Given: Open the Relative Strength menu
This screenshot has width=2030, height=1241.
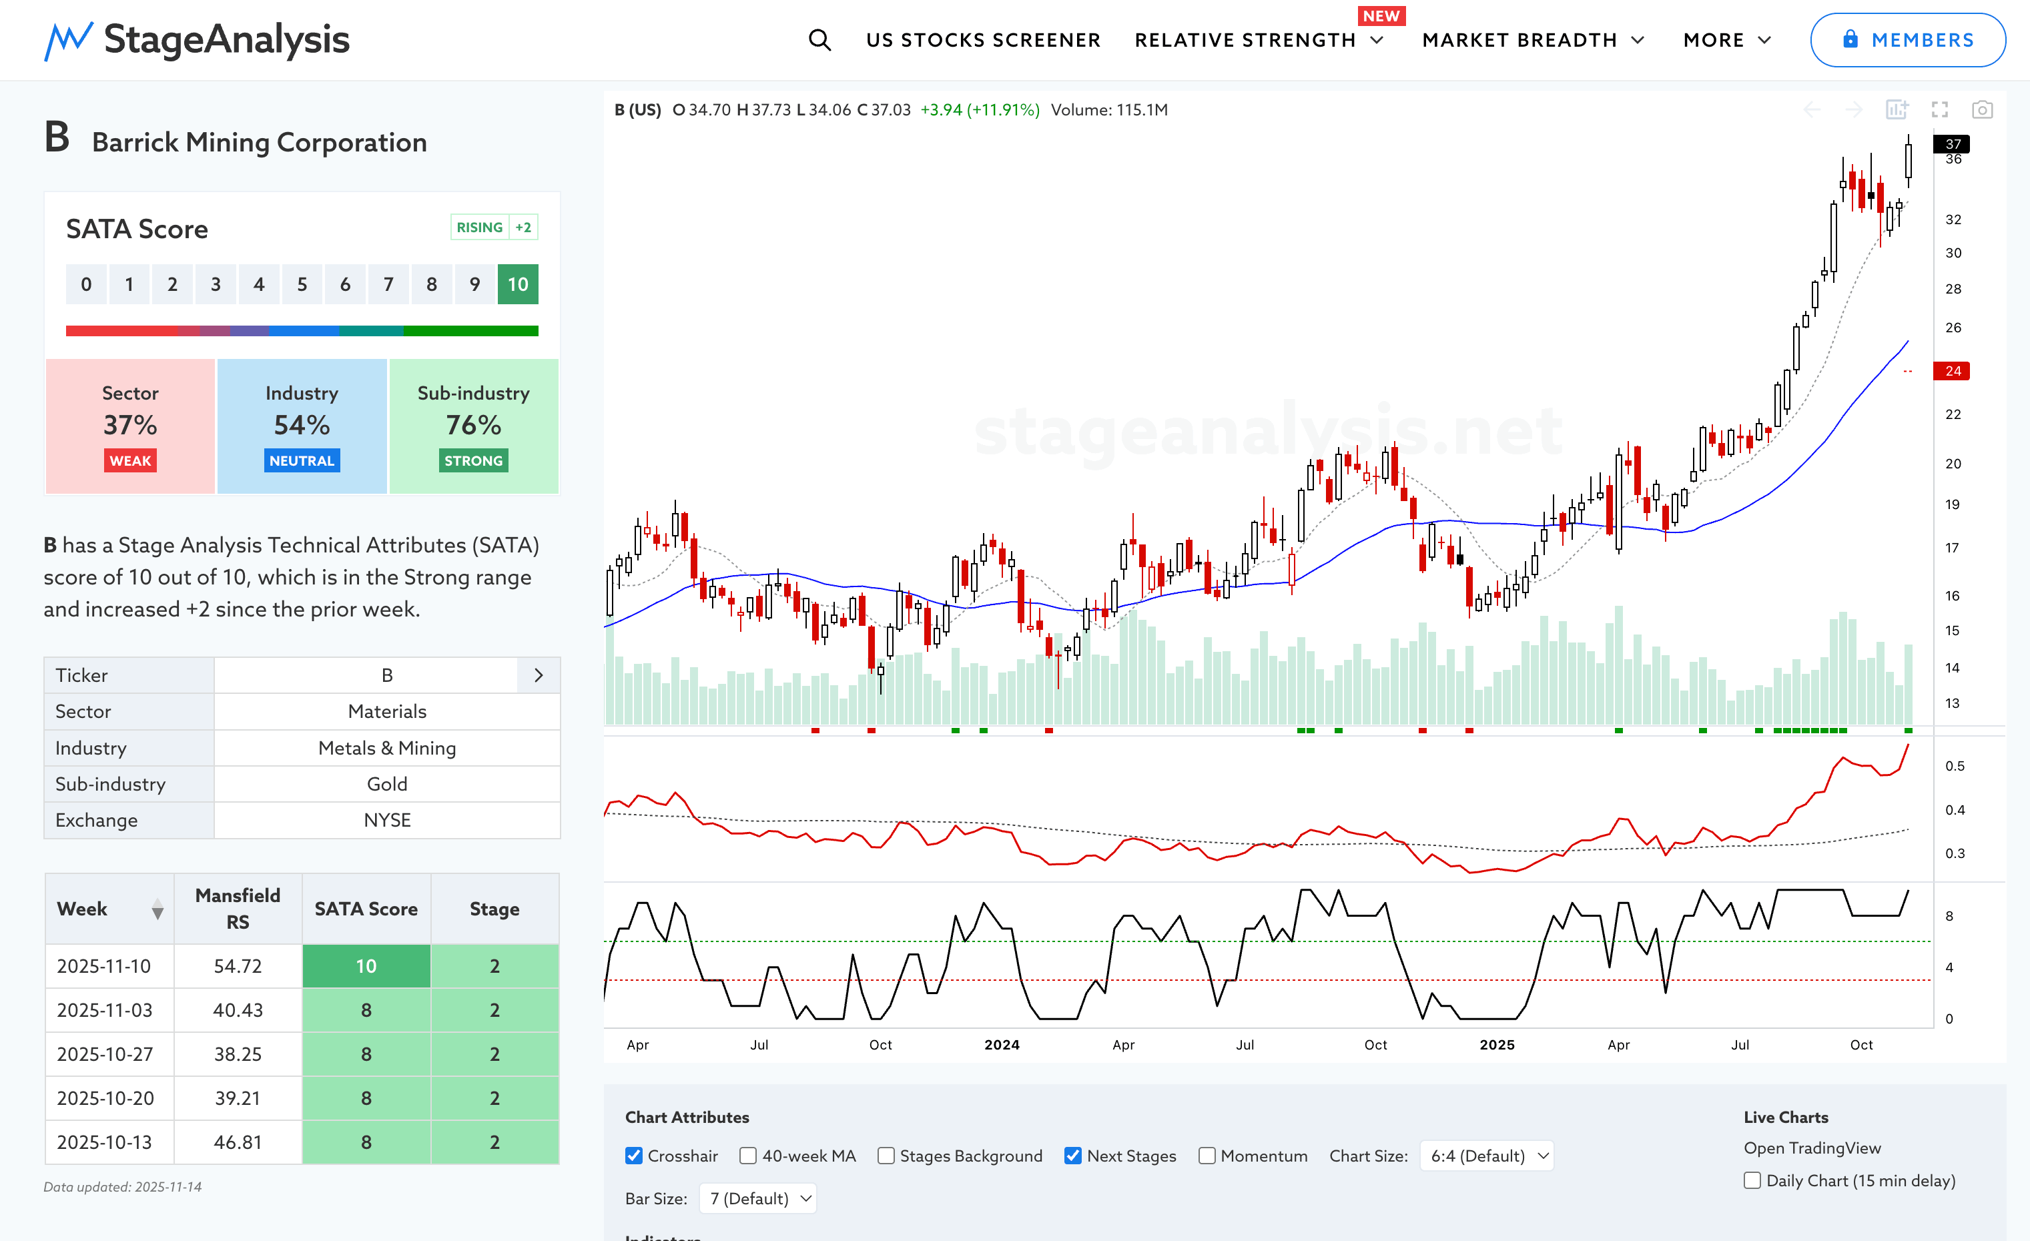Looking at the screenshot, I should pos(1258,39).
